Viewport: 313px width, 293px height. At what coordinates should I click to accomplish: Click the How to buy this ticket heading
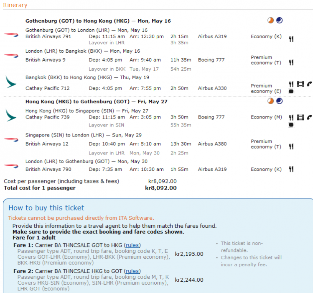(x=46, y=208)
